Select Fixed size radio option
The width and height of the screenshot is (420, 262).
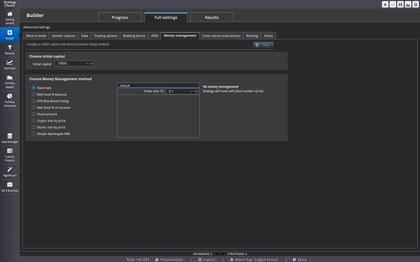click(x=34, y=88)
